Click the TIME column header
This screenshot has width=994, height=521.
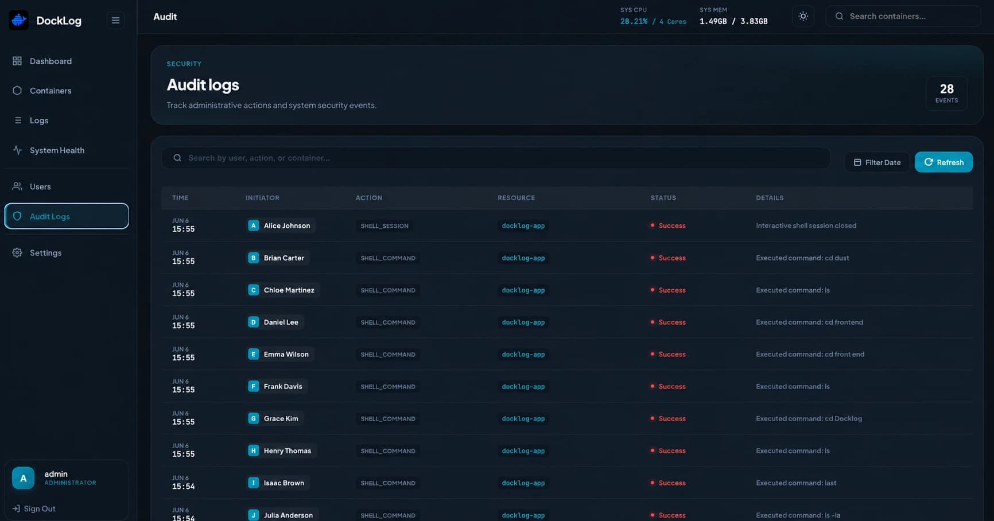click(x=180, y=198)
